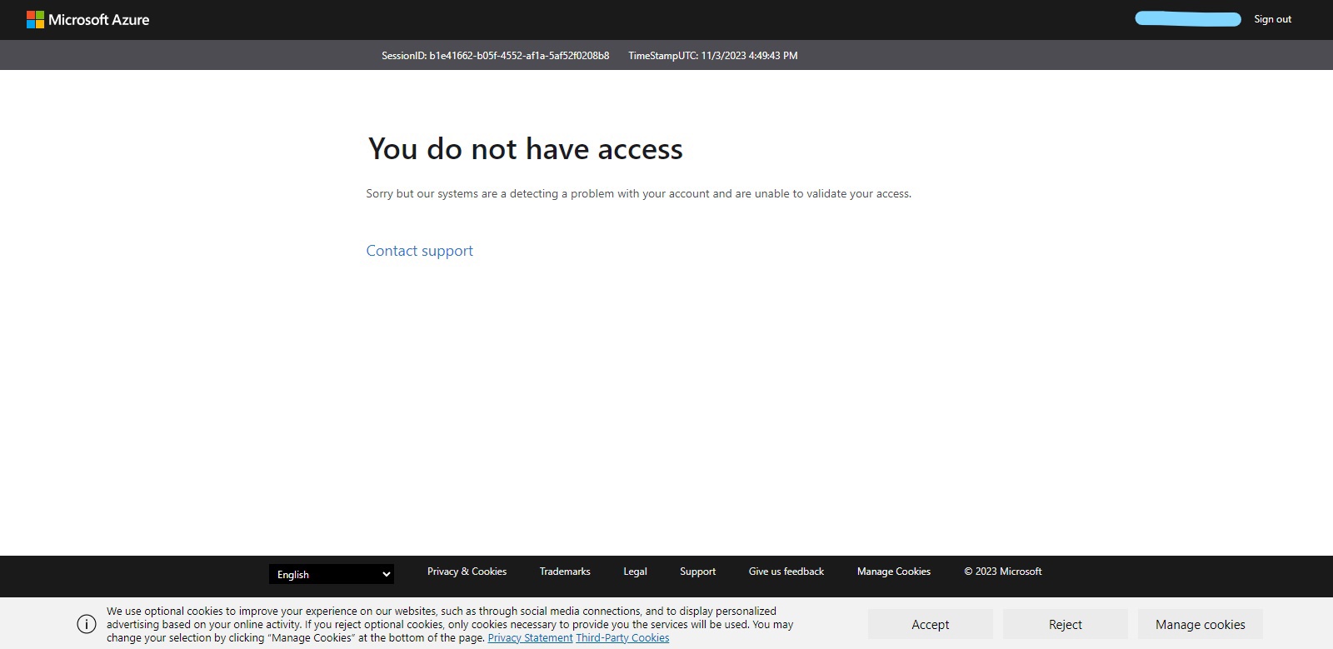Reject optional cookies
Screen dimensions: 1333x649
(1066, 624)
